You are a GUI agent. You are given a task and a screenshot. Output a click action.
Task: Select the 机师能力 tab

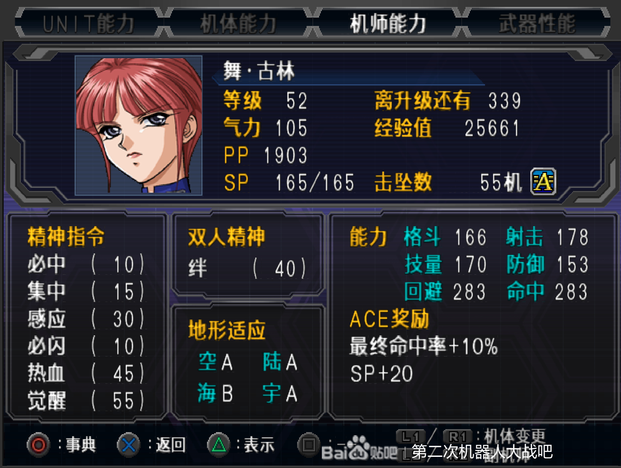click(387, 23)
